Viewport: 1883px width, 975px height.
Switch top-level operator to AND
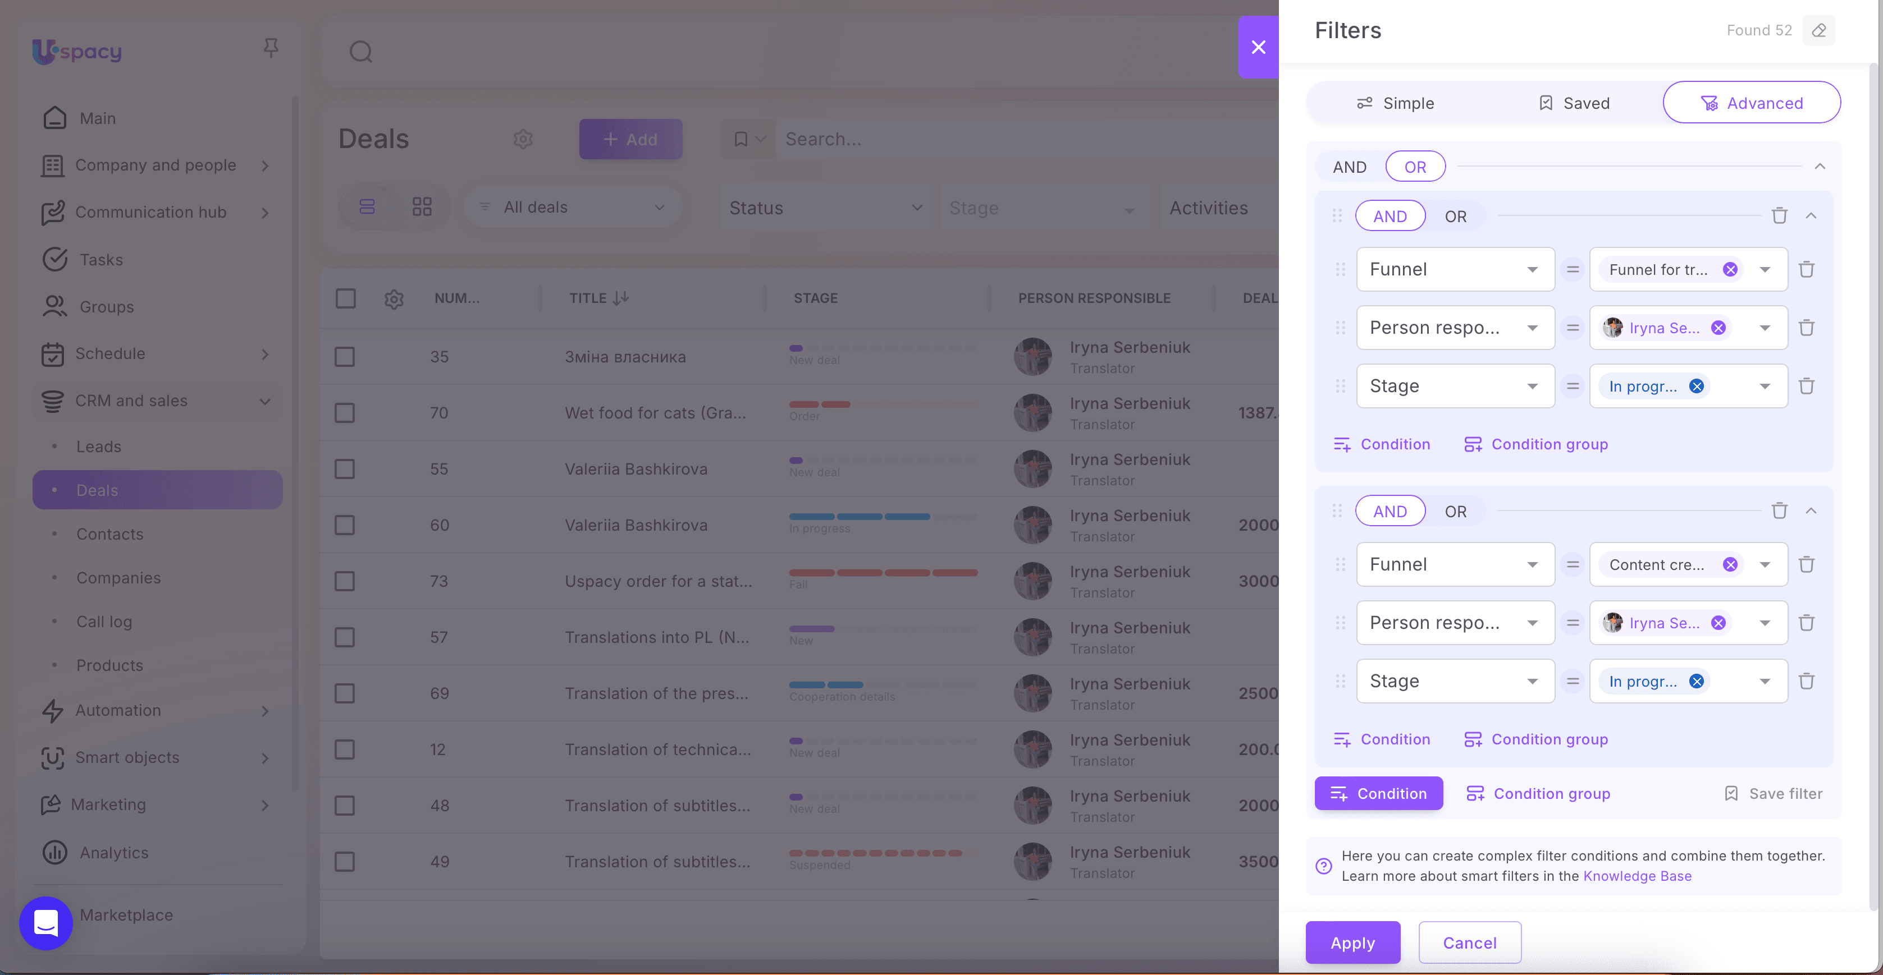click(1350, 167)
